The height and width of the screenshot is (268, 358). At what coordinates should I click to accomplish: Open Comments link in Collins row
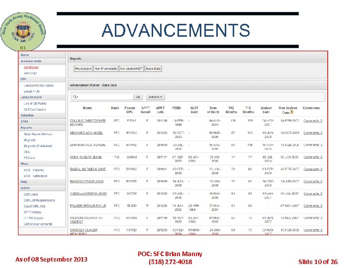(313, 121)
